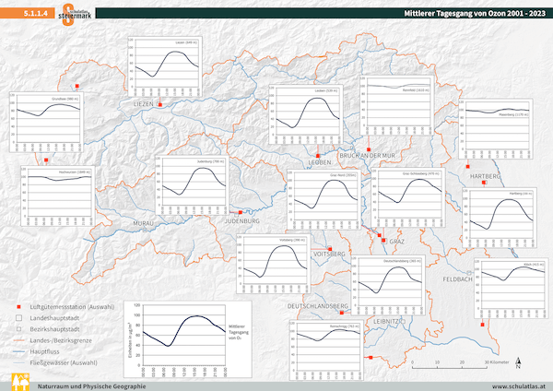Click the Murau district capital square marker

tap(145, 230)
